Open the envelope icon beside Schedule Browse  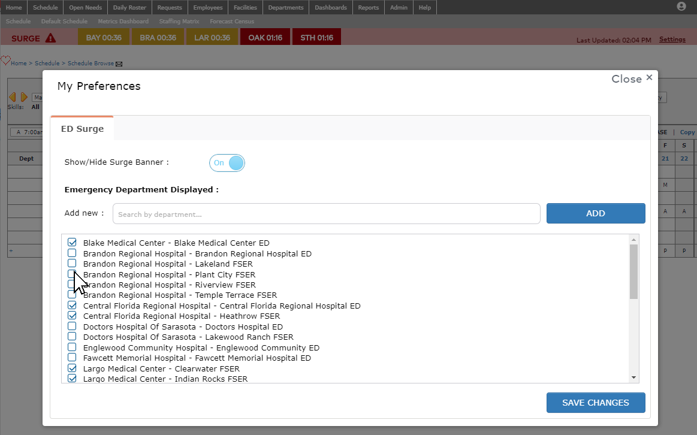(x=118, y=63)
